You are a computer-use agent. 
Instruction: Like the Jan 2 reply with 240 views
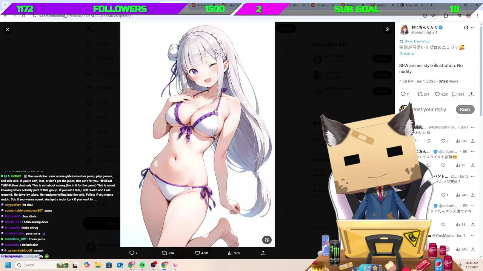443,195
